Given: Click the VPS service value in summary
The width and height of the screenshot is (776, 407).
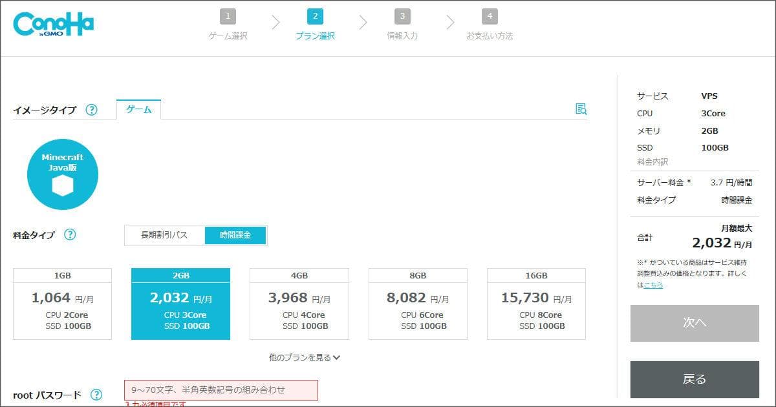Looking at the screenshot, I should 709,96.
